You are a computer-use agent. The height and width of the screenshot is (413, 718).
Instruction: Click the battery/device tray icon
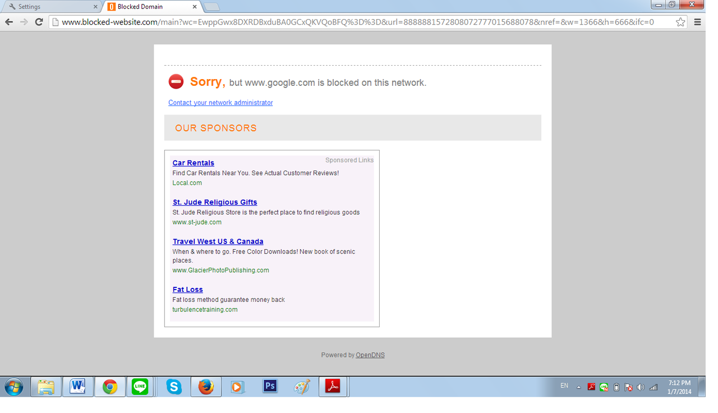click(x=616, y=387)
